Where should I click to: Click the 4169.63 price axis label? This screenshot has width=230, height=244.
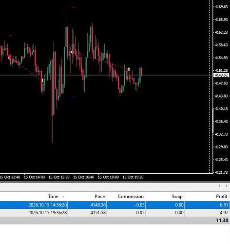(x=221, y=7)
